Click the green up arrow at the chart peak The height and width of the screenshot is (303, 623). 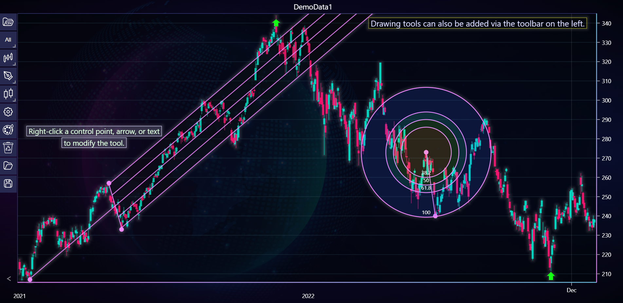pyautogui.click(x=276, y=23)
